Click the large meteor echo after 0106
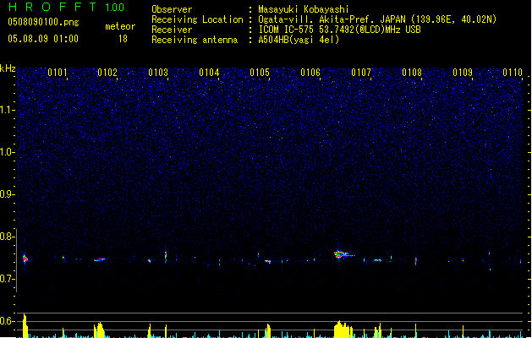 (343, 254)
